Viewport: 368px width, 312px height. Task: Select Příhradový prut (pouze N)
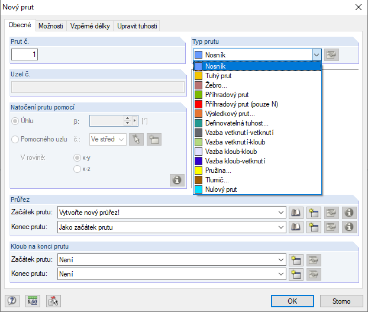(x=257, y=104)
